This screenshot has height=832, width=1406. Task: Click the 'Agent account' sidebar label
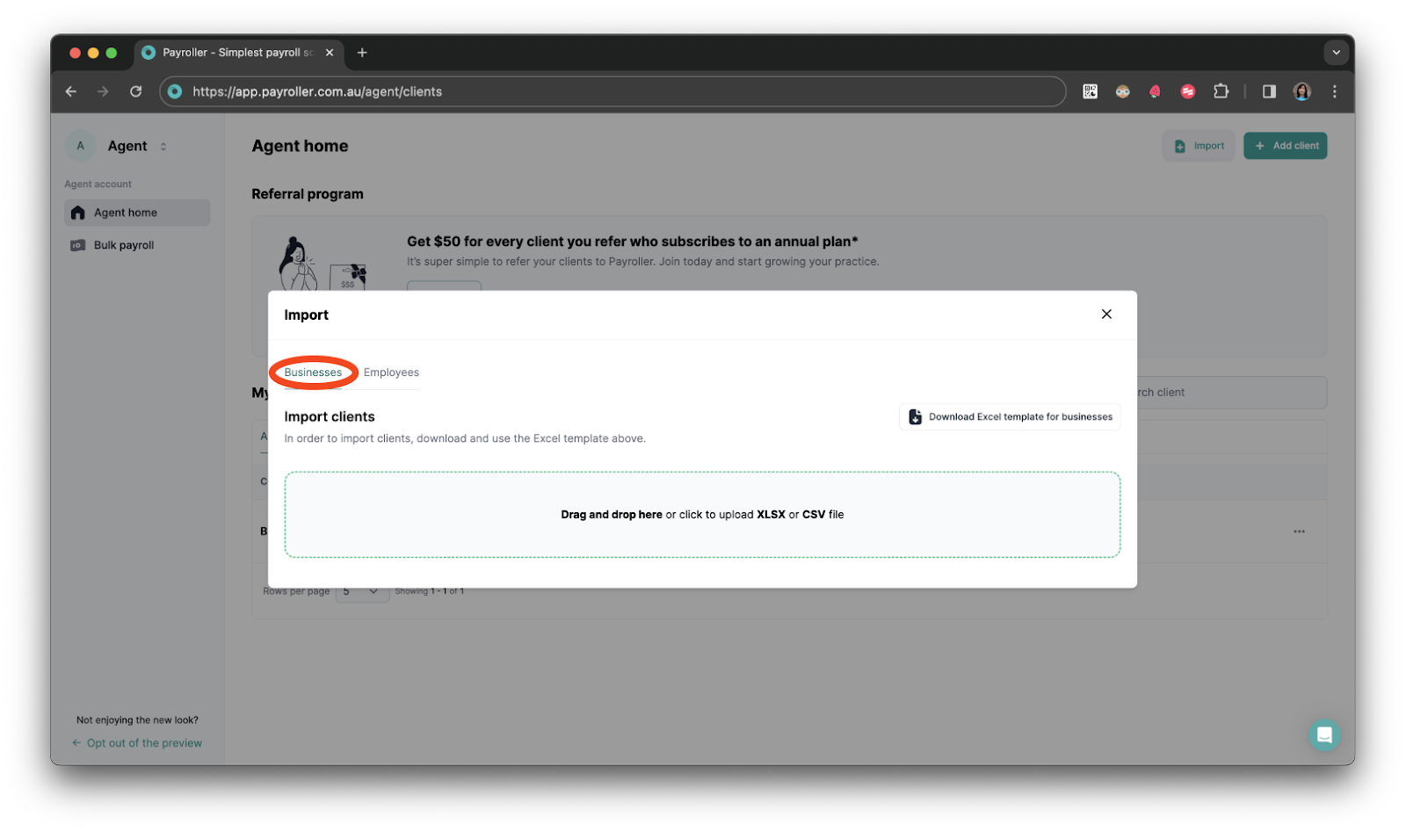coord(98,184)
